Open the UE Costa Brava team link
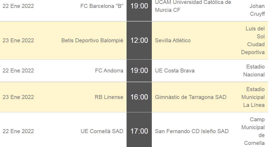Screen dimensions: 271x147 175,71
